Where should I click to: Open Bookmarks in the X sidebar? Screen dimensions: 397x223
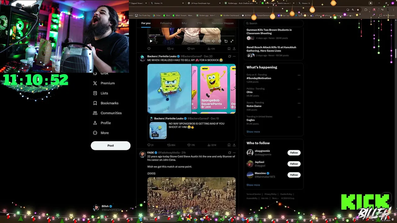(106, 103)
